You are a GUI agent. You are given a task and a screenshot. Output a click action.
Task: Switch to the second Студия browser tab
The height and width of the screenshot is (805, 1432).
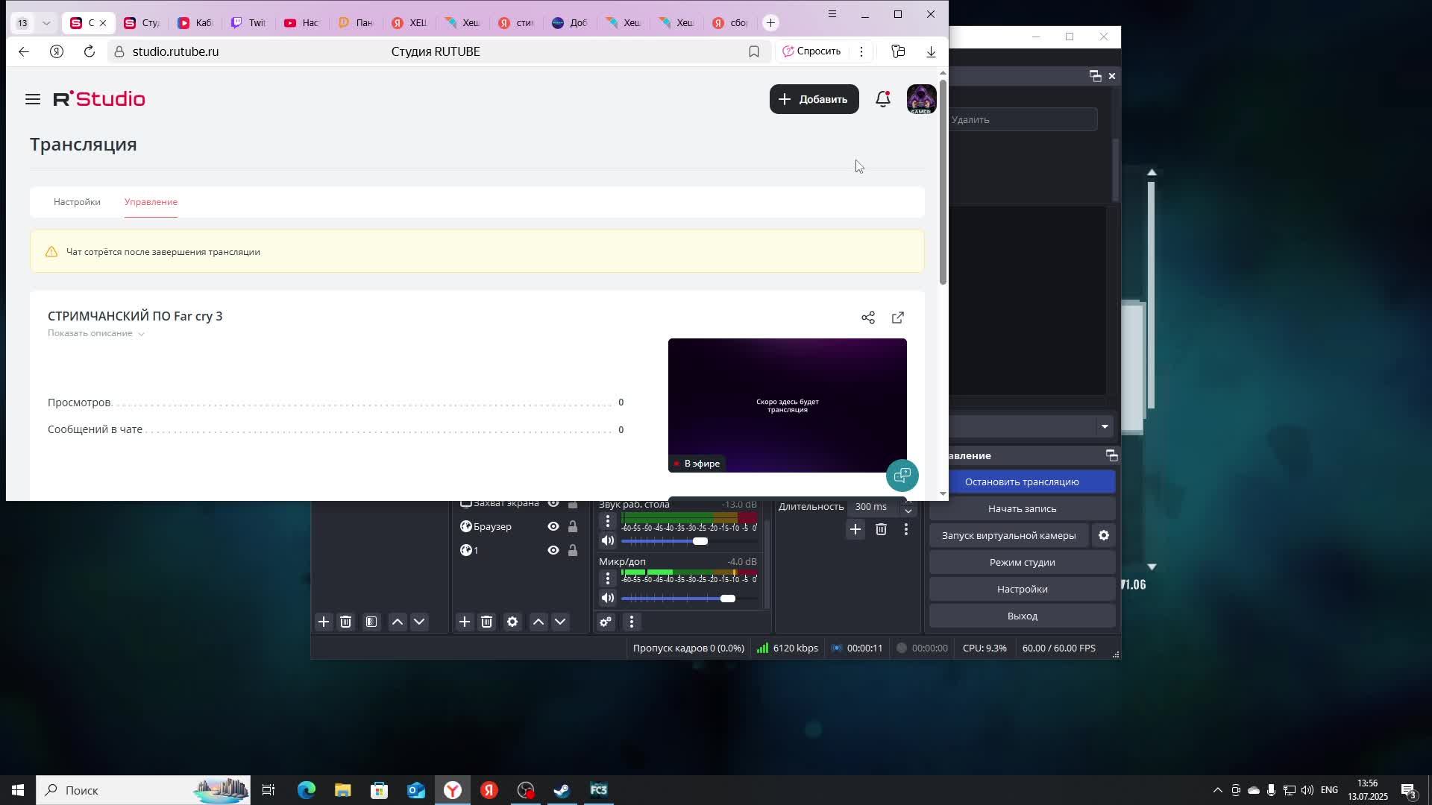[142, 22]
